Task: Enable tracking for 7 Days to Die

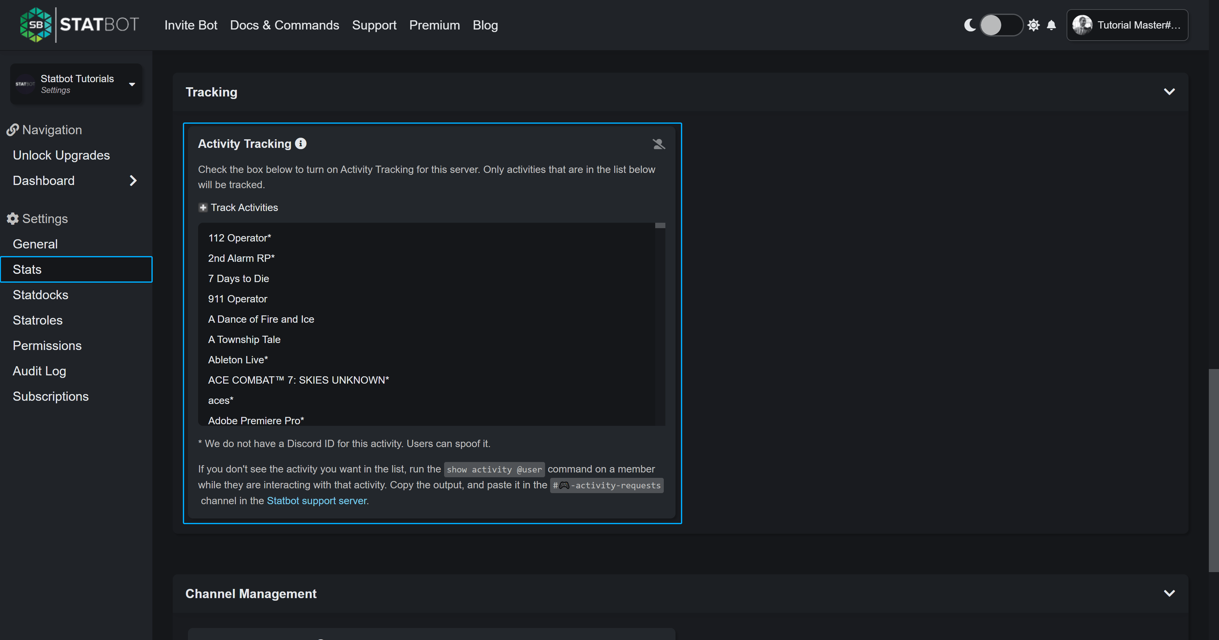Action: point(238,279)
